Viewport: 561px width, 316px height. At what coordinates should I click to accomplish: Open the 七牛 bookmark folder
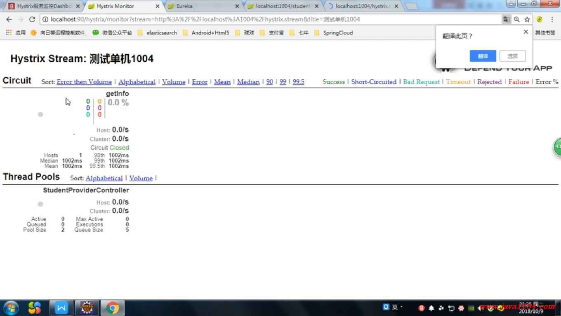click(x=299, y=33)
